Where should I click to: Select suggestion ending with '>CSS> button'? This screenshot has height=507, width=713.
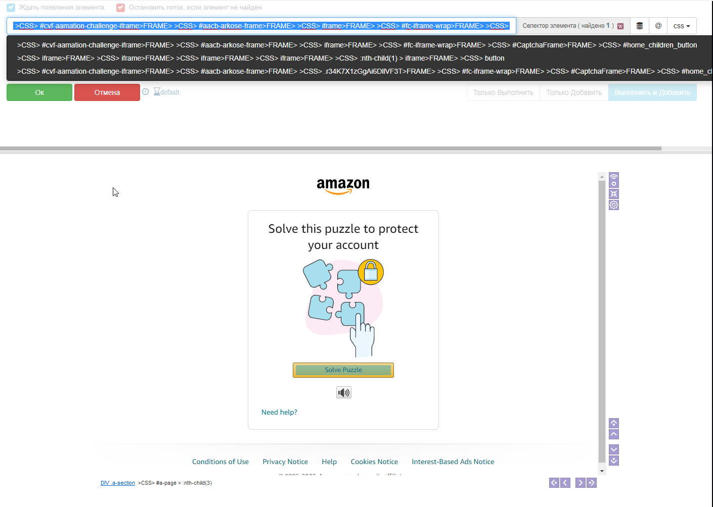[x=260, y=58]
